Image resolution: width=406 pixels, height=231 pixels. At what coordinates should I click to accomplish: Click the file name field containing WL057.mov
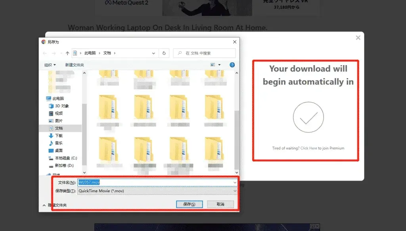click(x=157, y=182)
